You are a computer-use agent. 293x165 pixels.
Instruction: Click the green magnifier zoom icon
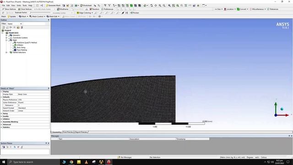click(x=178, y=5)
